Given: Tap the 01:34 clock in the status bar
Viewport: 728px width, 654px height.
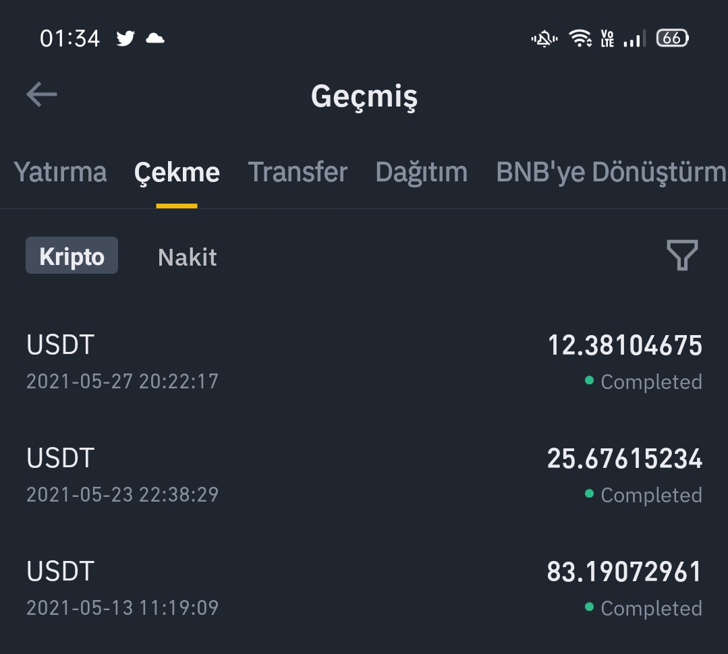Looking at the screenshot, I should point(69,38).
